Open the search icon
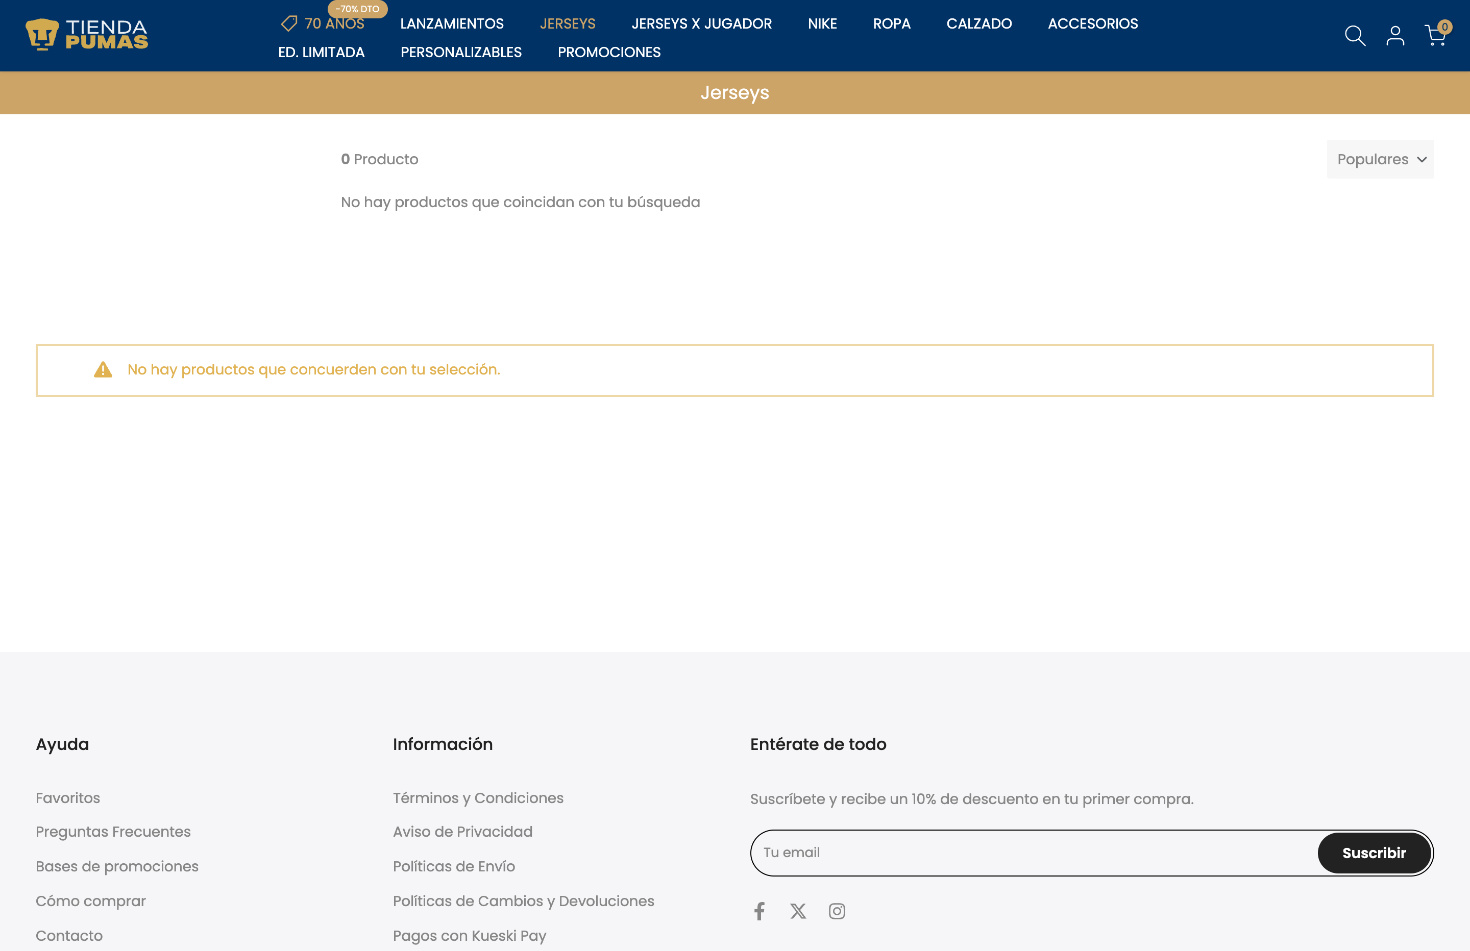1470x951 pixels. 1355,36
